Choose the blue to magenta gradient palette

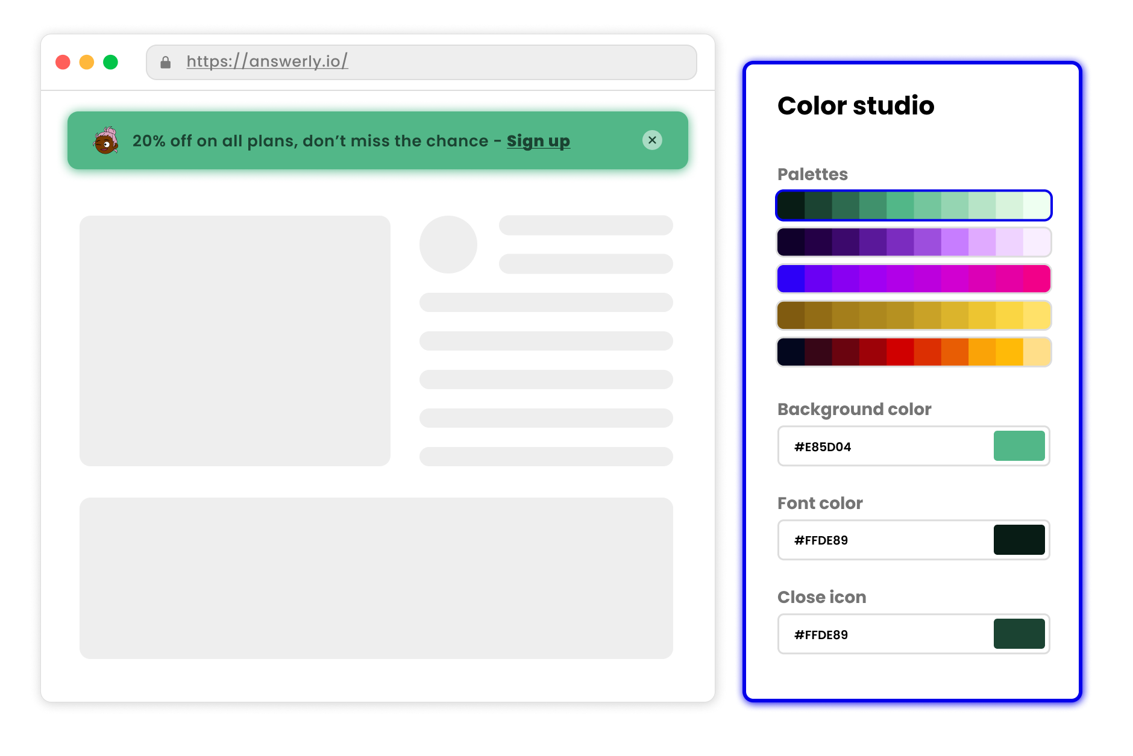point(913,279)
